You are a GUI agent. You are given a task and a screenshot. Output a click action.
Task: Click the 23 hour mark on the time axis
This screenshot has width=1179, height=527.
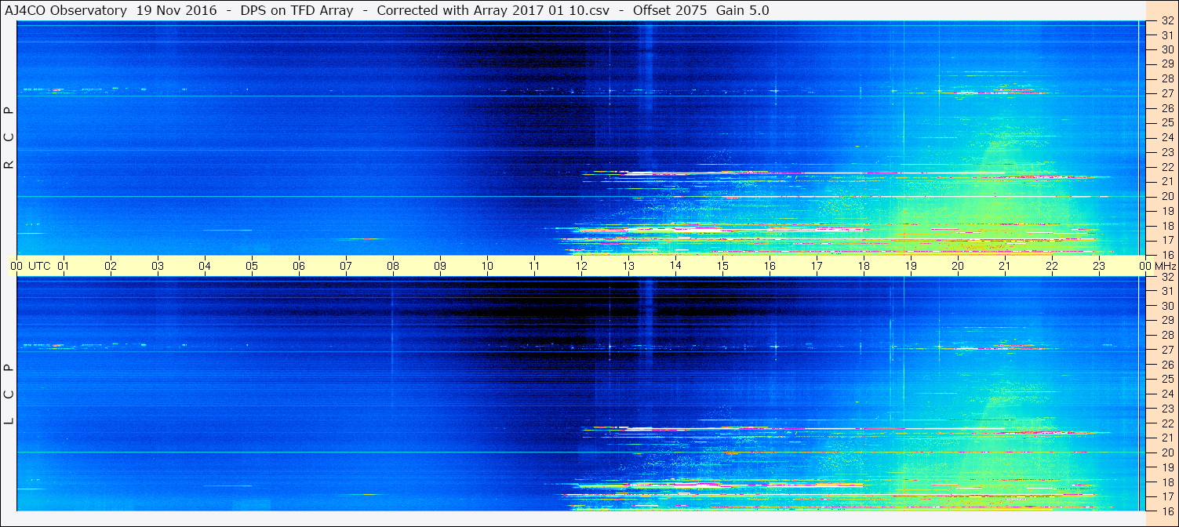pyautogui.click(x=1099, y=266)
